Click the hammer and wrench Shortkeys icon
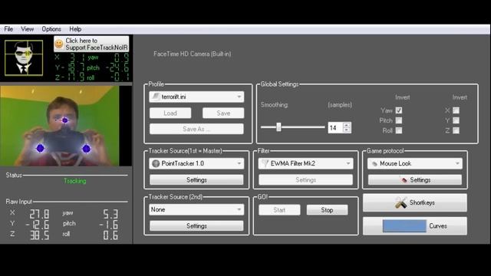 (400, 202)
